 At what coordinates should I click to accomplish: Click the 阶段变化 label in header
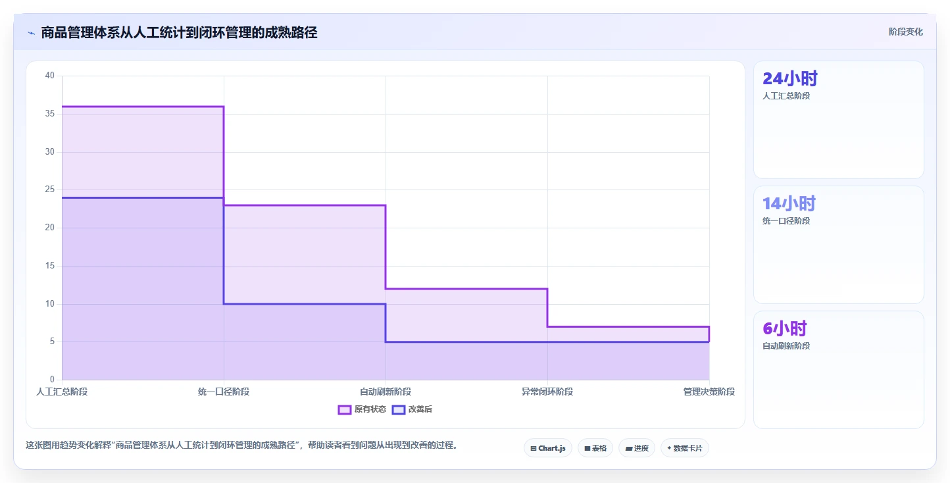click(906, 32)
